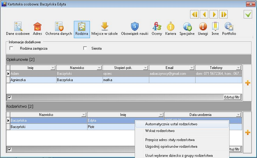Add a guardian with the orange plus
The width and height of the screenshot is (257, 158).
(247, 83)
